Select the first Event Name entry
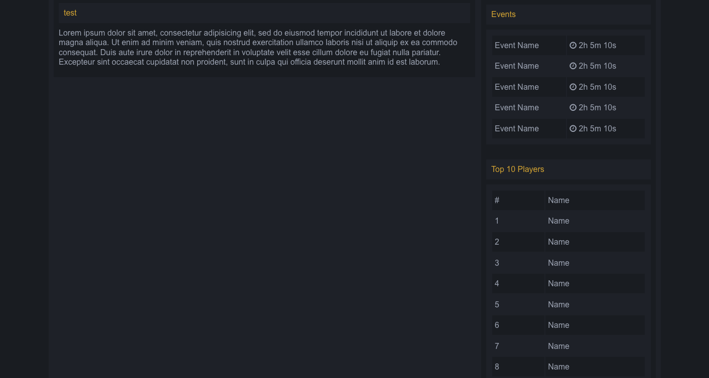The height and width of the screenshot is (378, 709). coord(516,46)
